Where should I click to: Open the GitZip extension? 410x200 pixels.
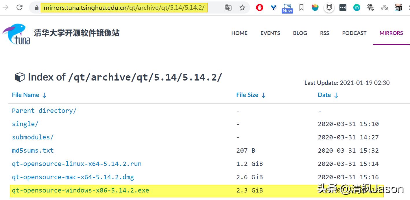[x=370, y=8]
